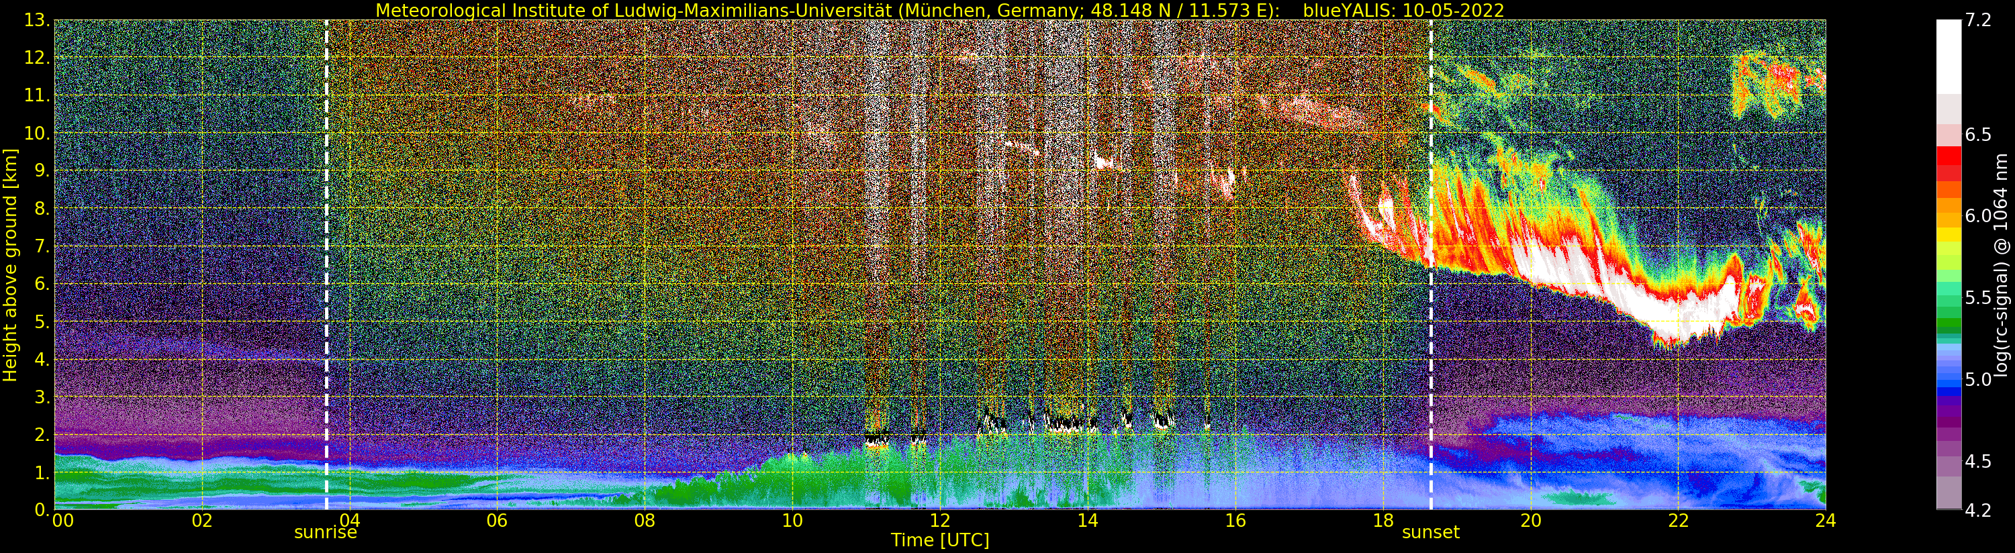Click height axis tick label '3.'
This screenshot has width=2015, height=553.
42,397
